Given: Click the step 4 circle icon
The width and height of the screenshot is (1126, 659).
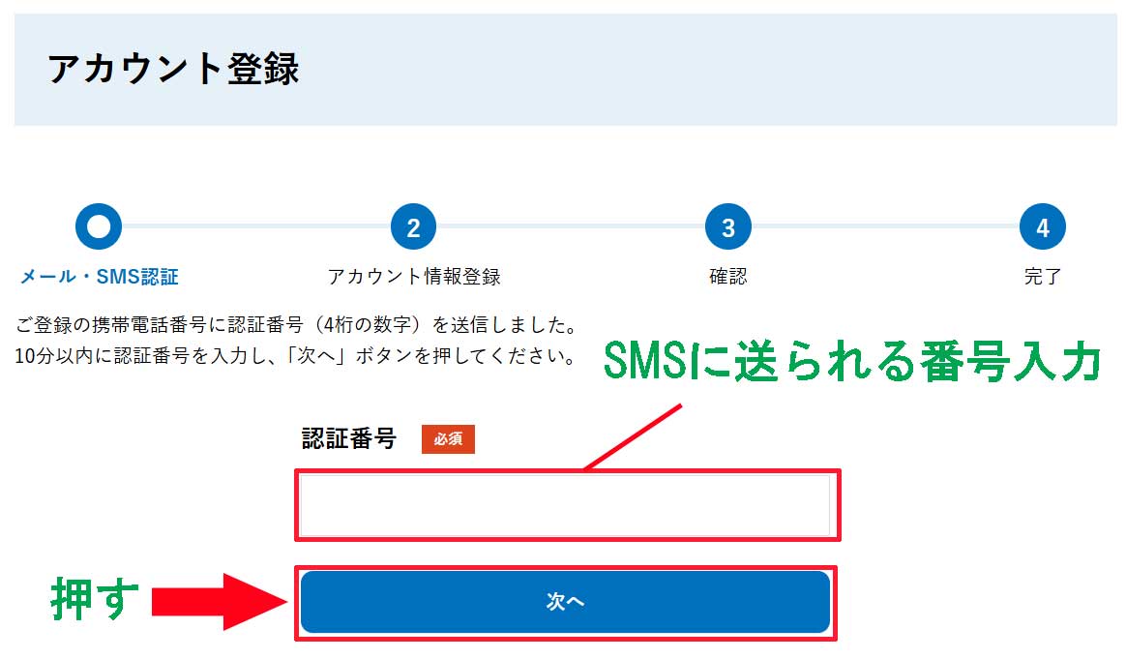Looking at the screenshot, I should tap(1043, 226).
